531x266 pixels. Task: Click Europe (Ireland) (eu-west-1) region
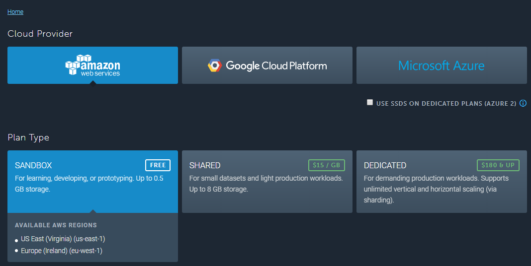pos(62,251)
